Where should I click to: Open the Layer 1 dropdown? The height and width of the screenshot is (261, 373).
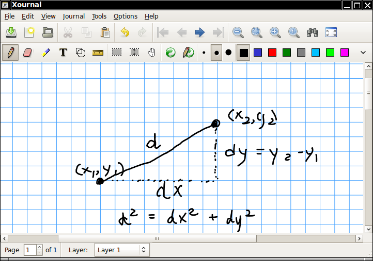(x=122, y=250)
